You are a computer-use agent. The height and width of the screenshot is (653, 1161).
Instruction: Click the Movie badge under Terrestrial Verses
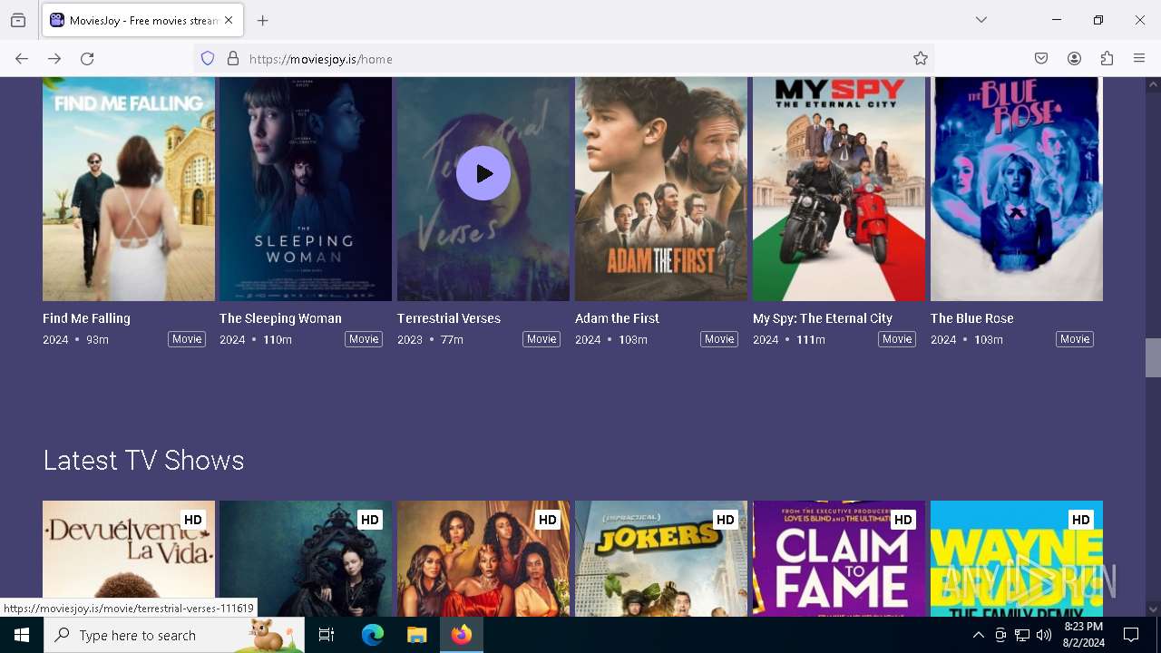tap(541, 339)
